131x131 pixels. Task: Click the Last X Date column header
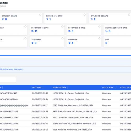[x=125, y=88]
